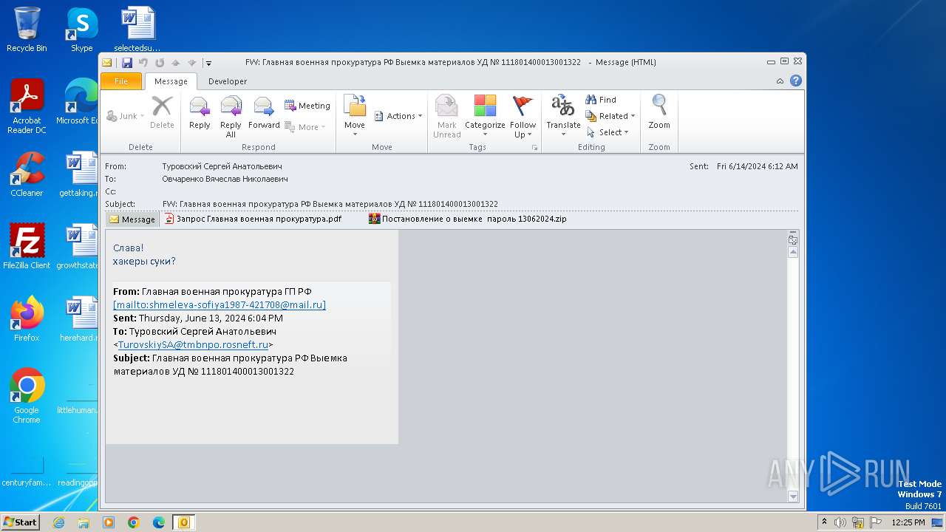The image size is (946, 532).
Task: Expand Customize Quick Access Toolbar dropdown
Action: pyautogui.click(x=208, y=63)
